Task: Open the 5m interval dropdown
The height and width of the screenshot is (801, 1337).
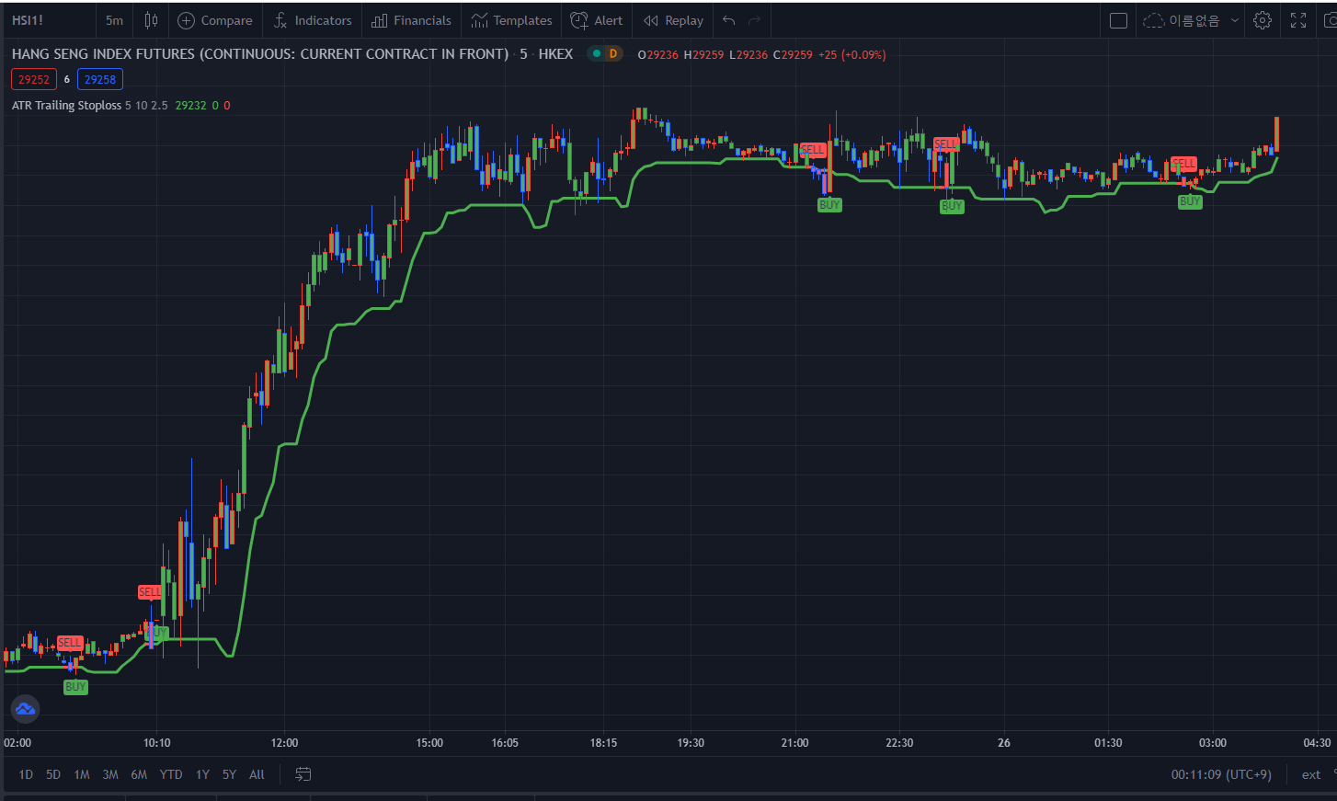Action: [x=114, y=20]
